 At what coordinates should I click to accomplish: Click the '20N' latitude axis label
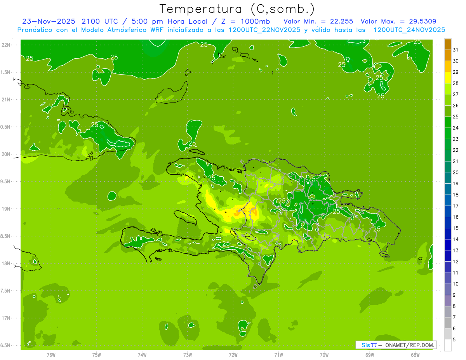(x=6, y=154)
